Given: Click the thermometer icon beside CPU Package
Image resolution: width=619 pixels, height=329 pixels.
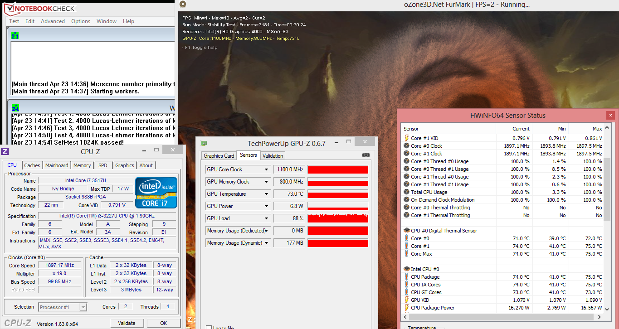Looking at the screenshot, I should pos(406,277).
